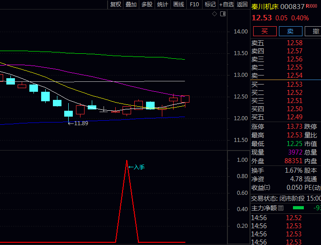Click the 撤 cancel order button

(314, 31)
